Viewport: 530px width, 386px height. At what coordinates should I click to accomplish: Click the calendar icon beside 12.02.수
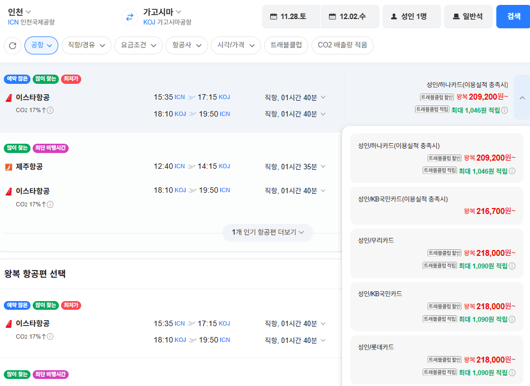tap(332, 16)
